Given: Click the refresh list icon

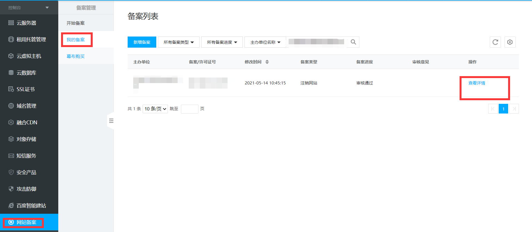Looking at the screenshot, I should tap(495, 42).
